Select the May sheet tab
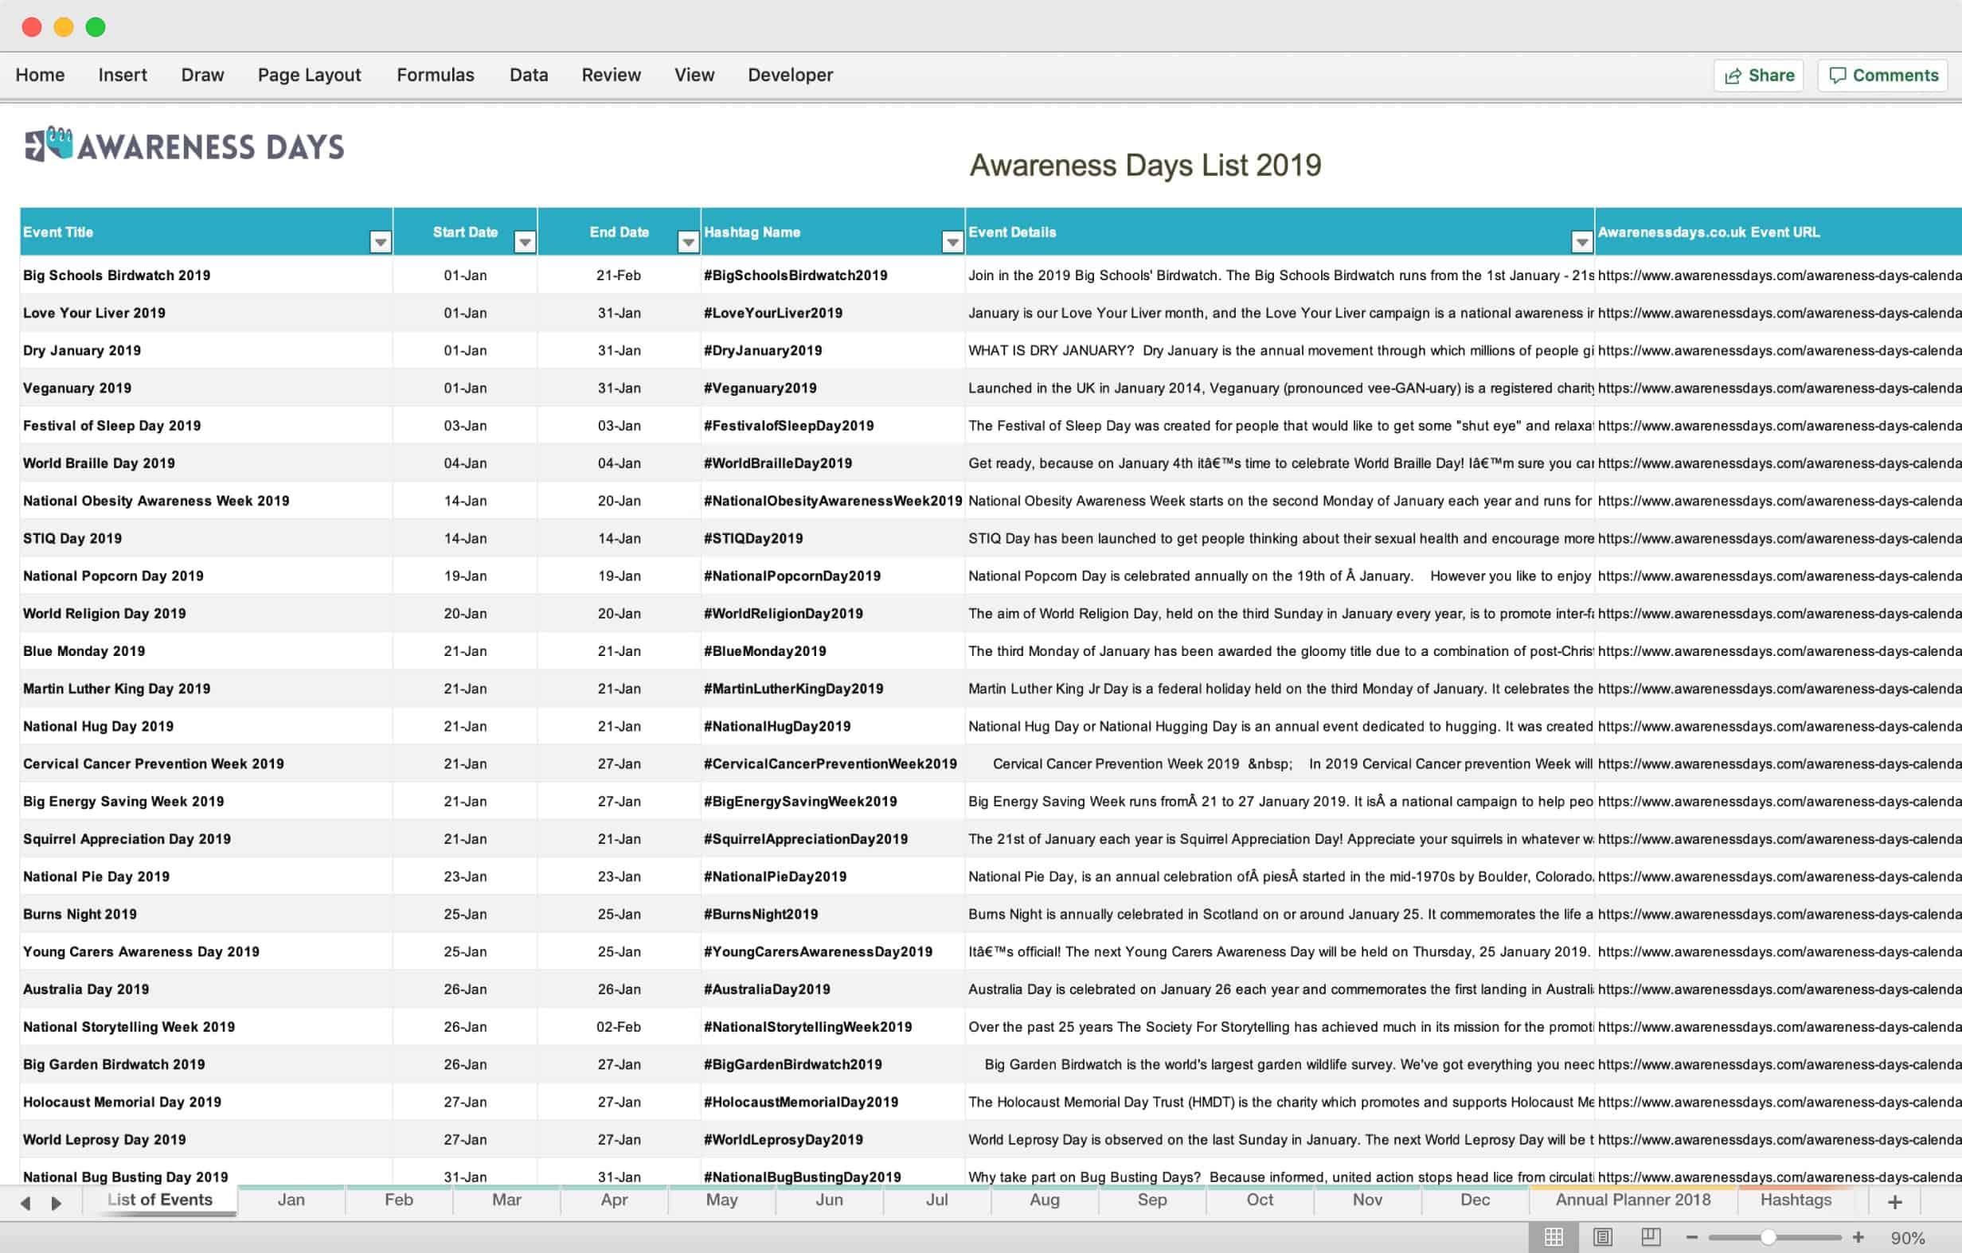This screenshot has height=1253, width=1962. (721, 1199)
